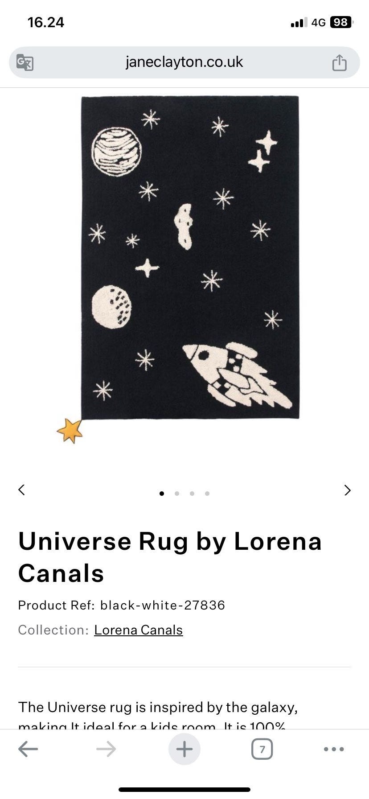Tap the product ref black-white-27836 text
Screen dimensions: 369x799
(122, 605)
